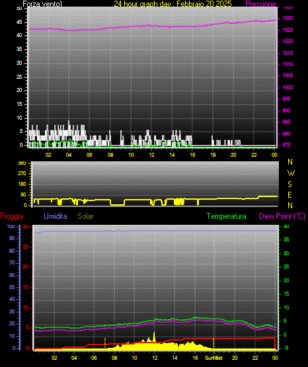Click the 180 wind direction axis value

(22, 184)
